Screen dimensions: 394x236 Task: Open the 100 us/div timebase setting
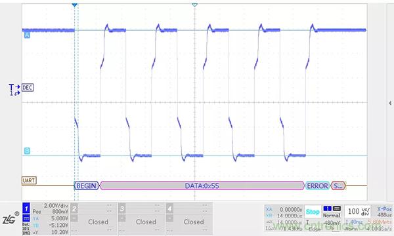(x=359, y=211)
